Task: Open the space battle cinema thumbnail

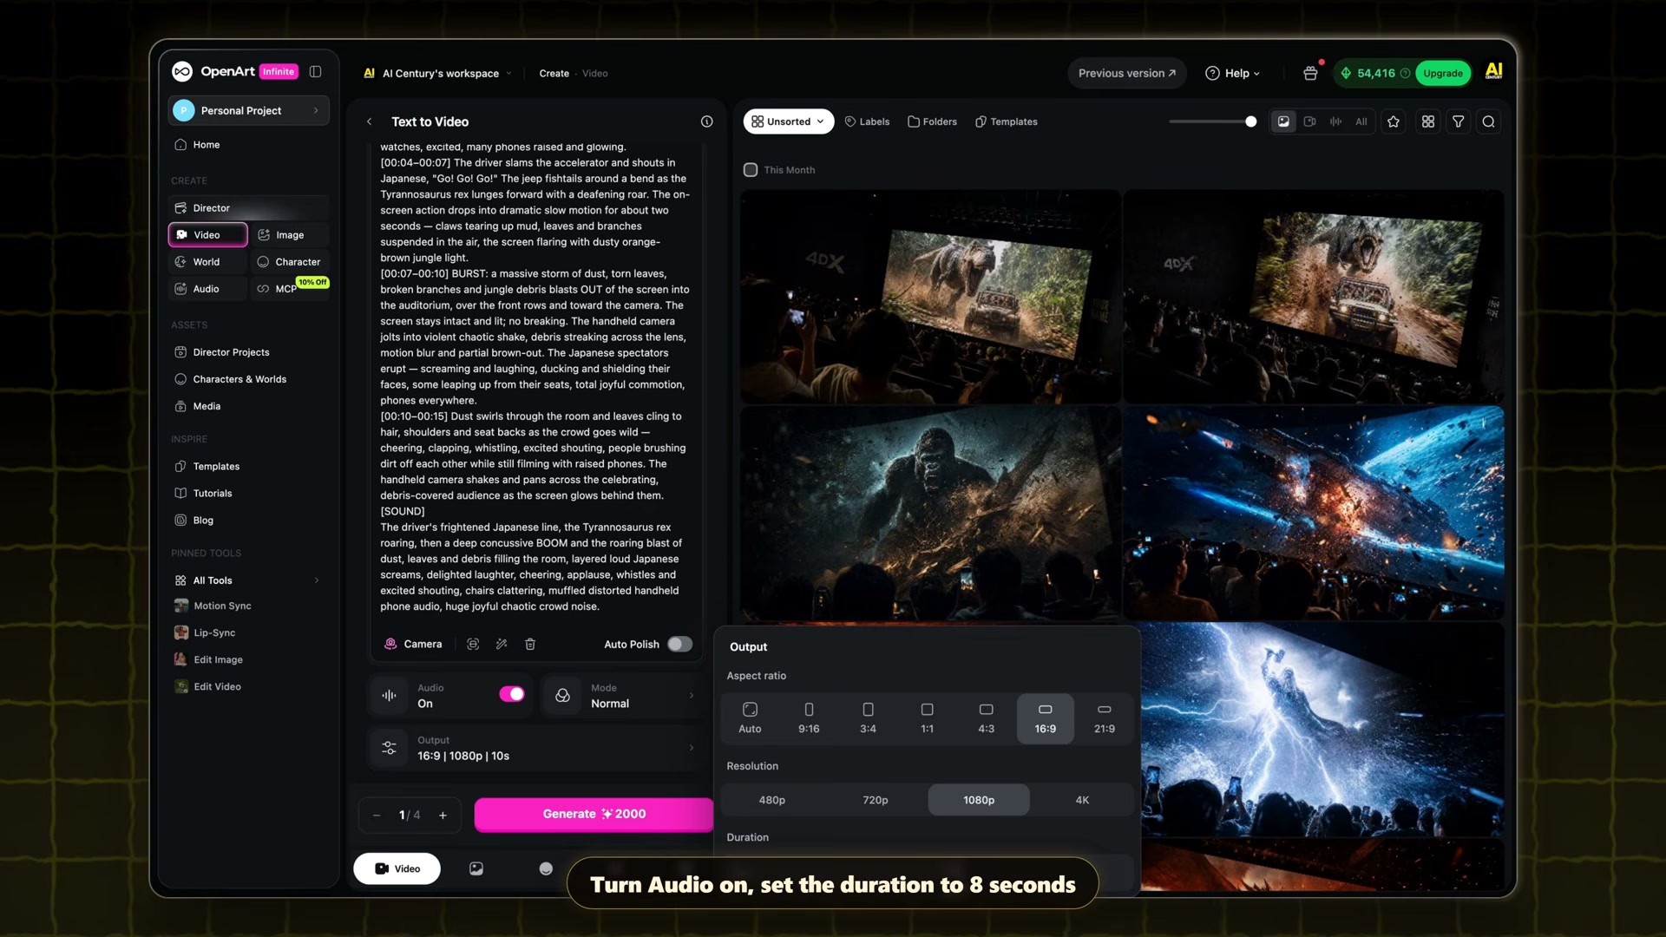Action: click(x=1314, y=513)
